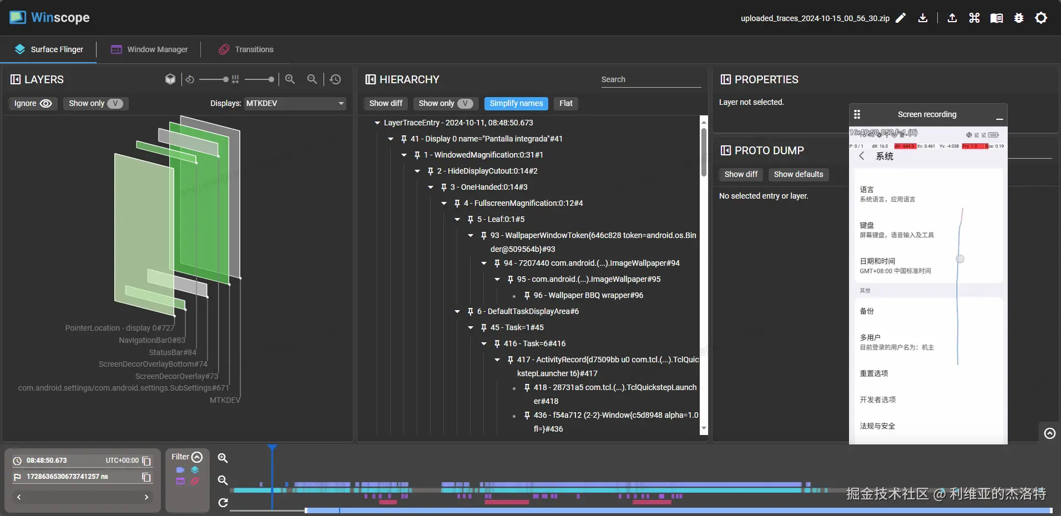Reset the layers view with the restore icon
The image size is (1061, 516).
335,79
